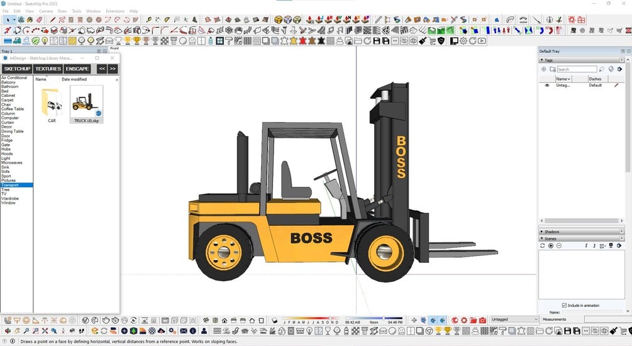The height and width of the screenshot is (346, 632).
Task: Click the Remove Scene minus icon
Action: (559, 245)
